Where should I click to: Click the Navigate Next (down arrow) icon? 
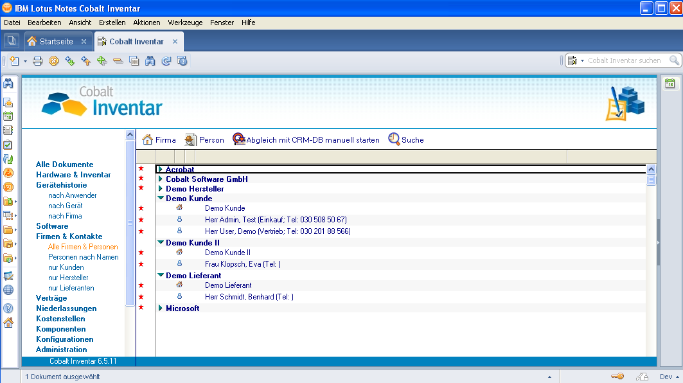pos(69,61)
